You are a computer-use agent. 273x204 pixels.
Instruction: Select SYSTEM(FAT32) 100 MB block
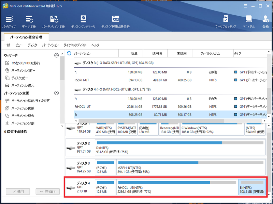pos(127,129)
